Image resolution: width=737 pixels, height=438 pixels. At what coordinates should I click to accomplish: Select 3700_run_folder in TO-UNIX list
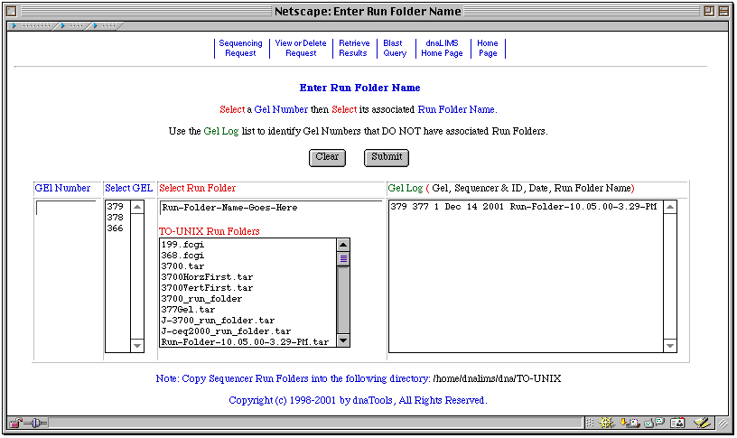point(201,299)
